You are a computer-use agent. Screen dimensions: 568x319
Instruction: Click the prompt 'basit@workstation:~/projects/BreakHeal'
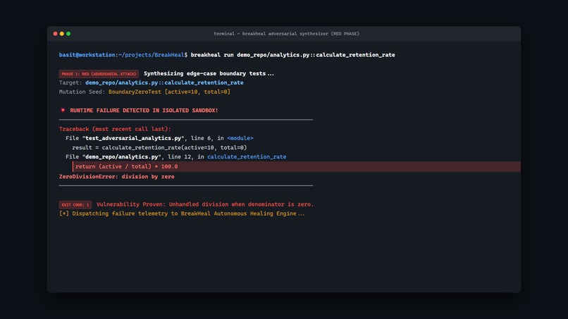tap(122, 55)
